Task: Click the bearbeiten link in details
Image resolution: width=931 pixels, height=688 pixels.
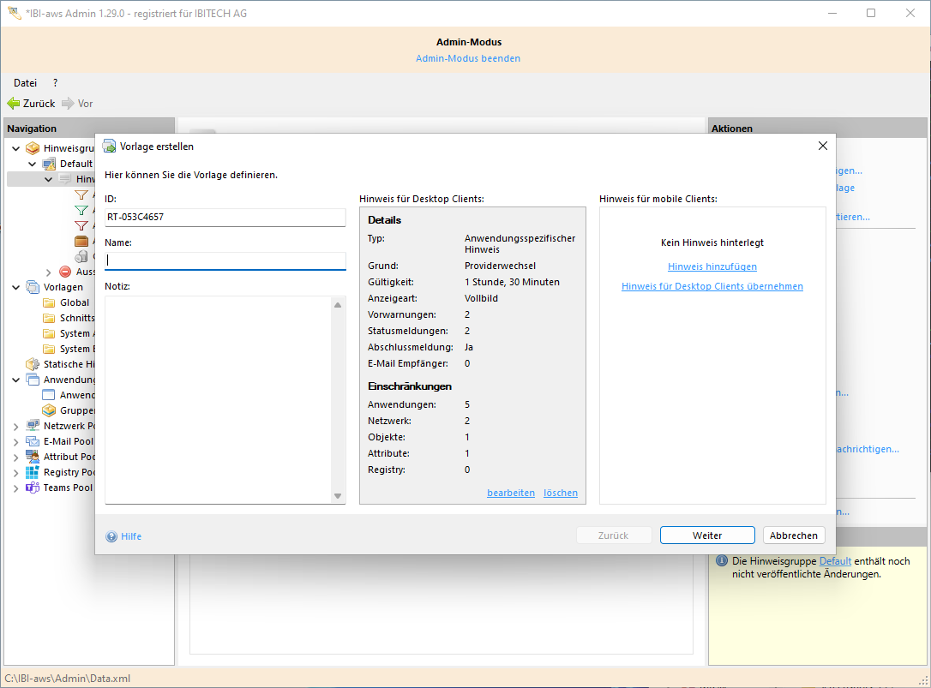Action: tap(510, 493)
